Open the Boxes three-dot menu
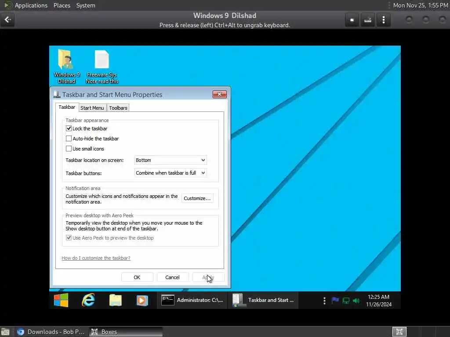 [383, 20]
